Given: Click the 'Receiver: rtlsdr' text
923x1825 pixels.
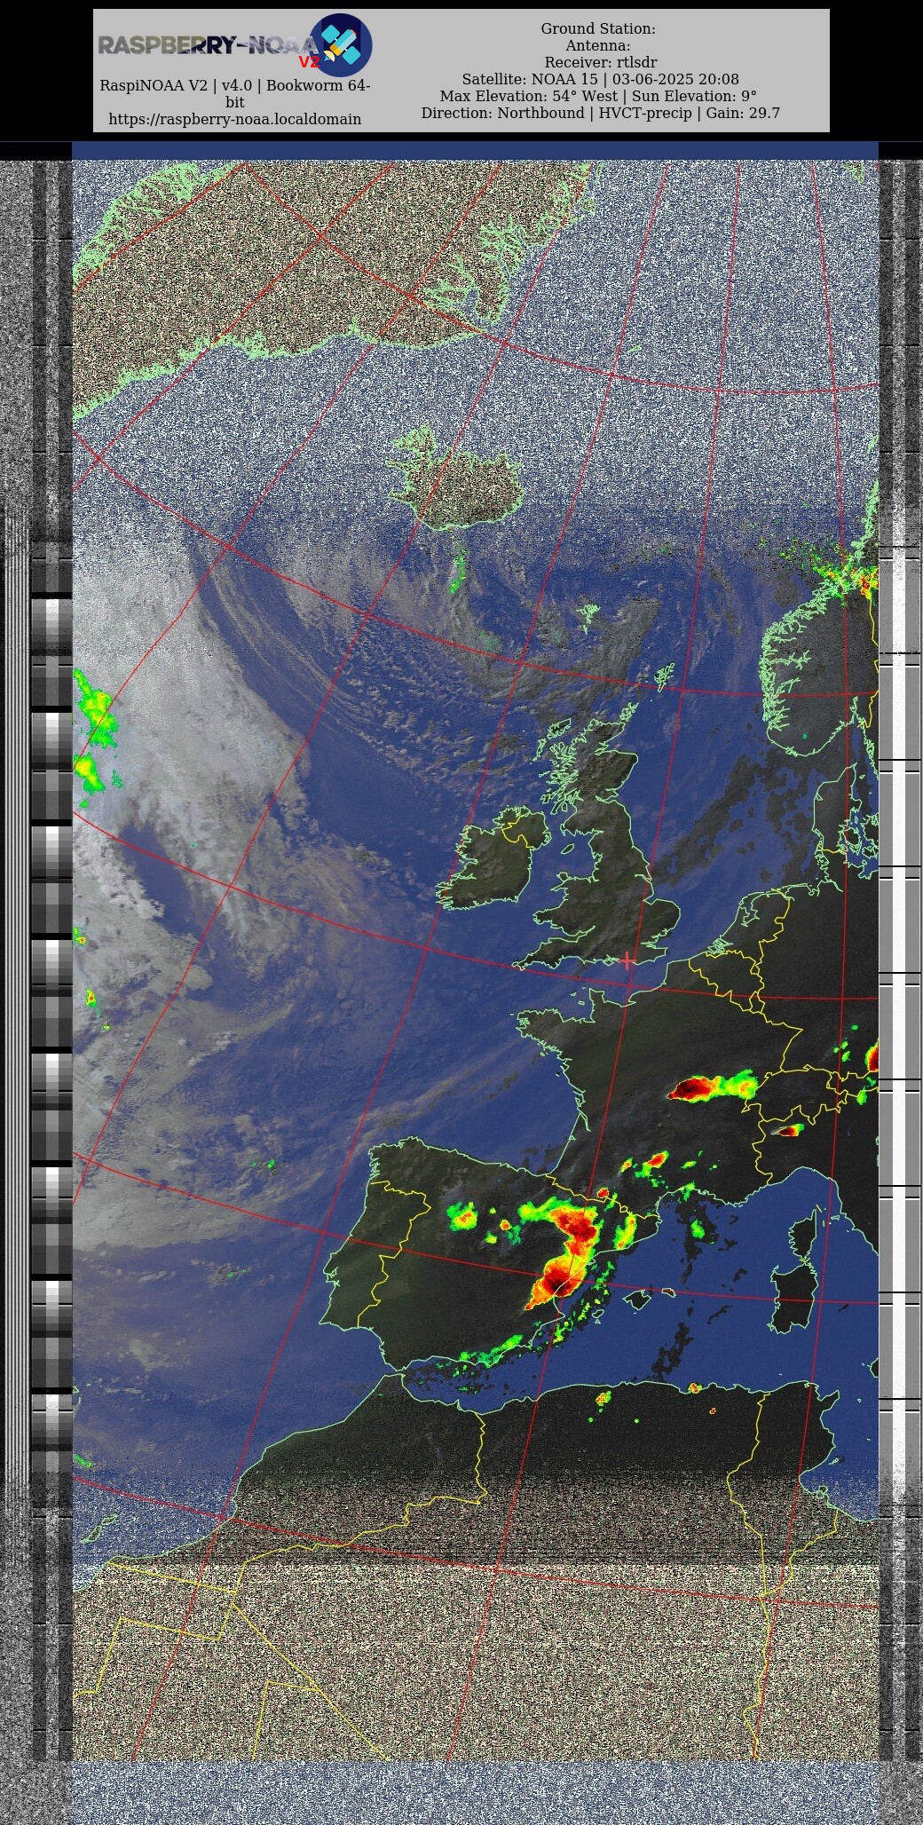Looking at the screenshot, I should pyautogui.click(x=600, y=62).
